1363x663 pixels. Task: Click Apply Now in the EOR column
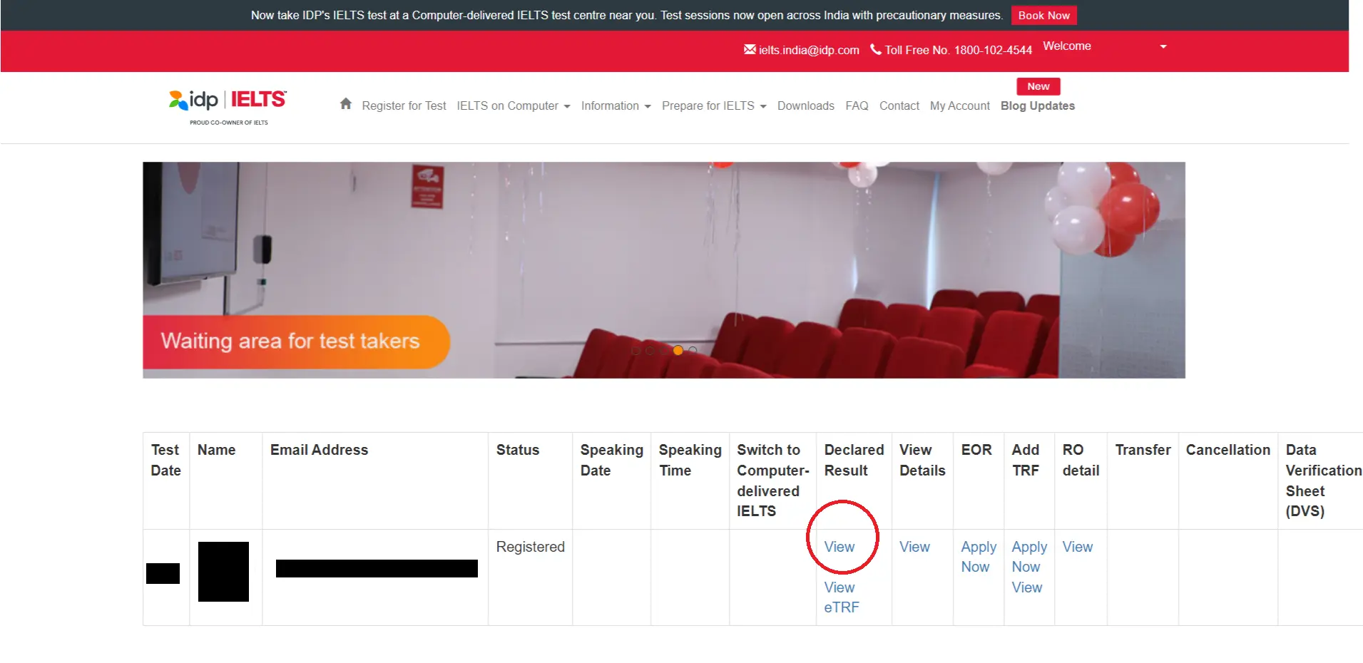point(977,557)
